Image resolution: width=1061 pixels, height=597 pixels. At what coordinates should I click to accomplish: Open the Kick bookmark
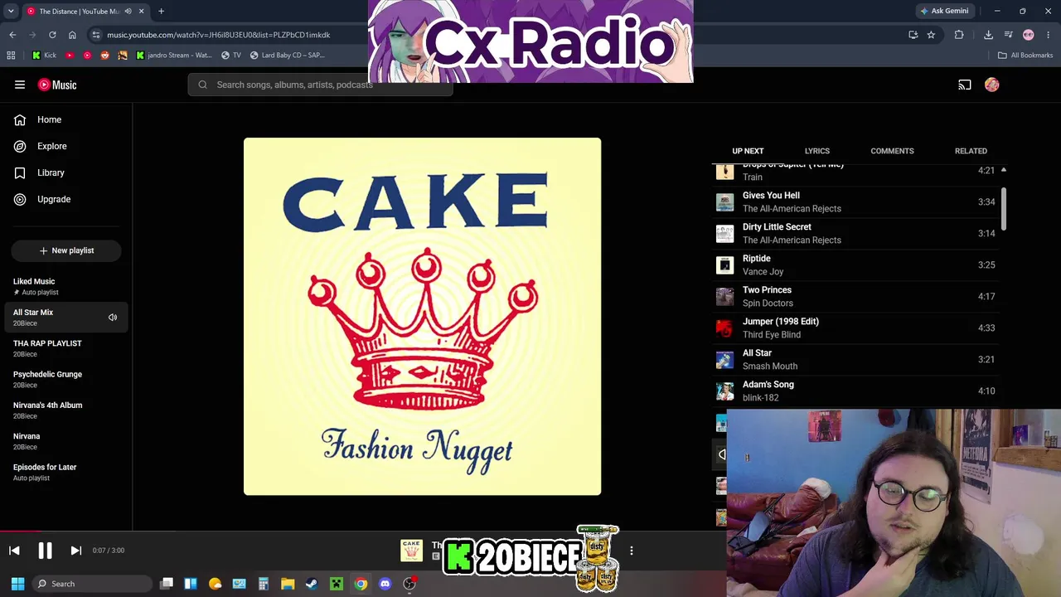45,56
